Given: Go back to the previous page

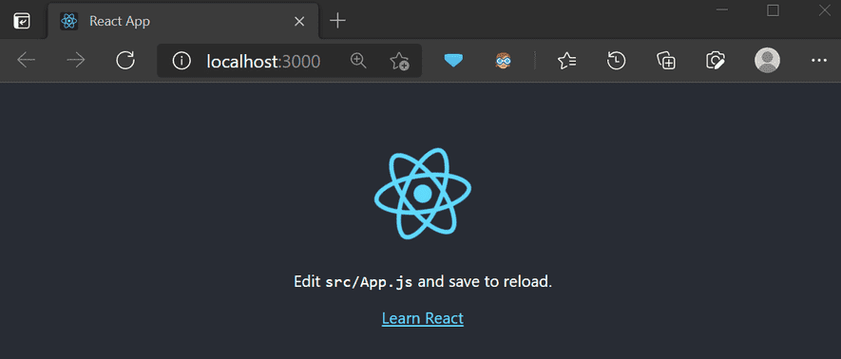Looking at the screenshot, I should click(27, 61).
